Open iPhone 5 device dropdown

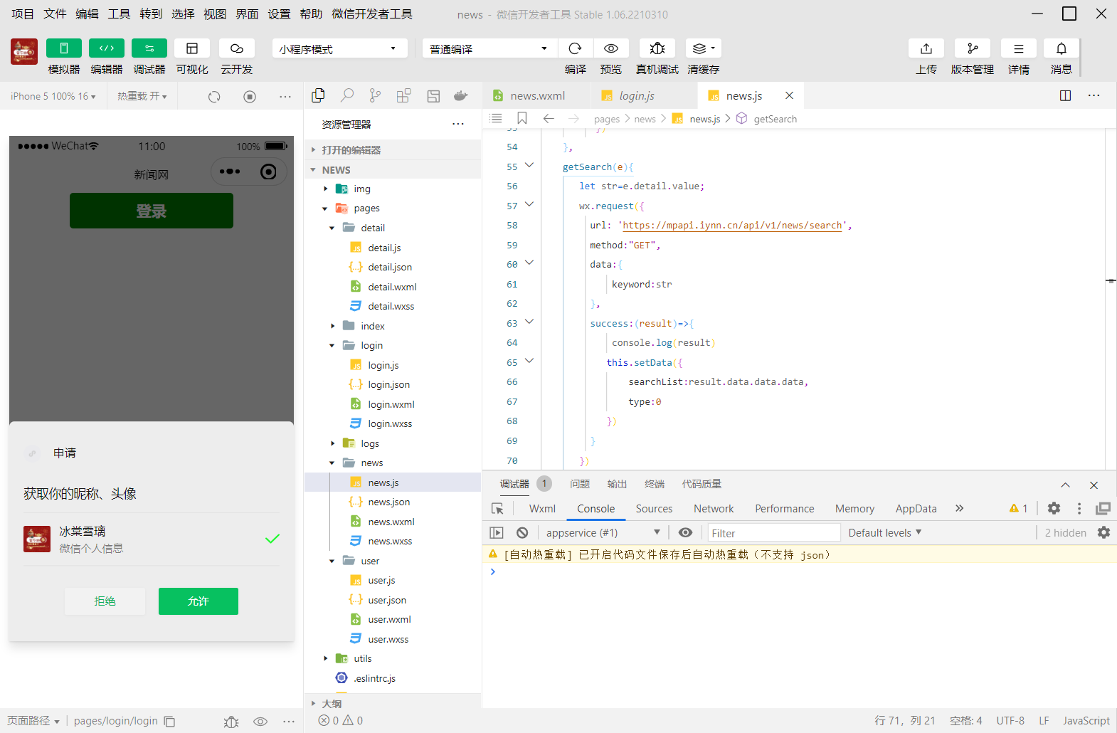pos(53,96)
